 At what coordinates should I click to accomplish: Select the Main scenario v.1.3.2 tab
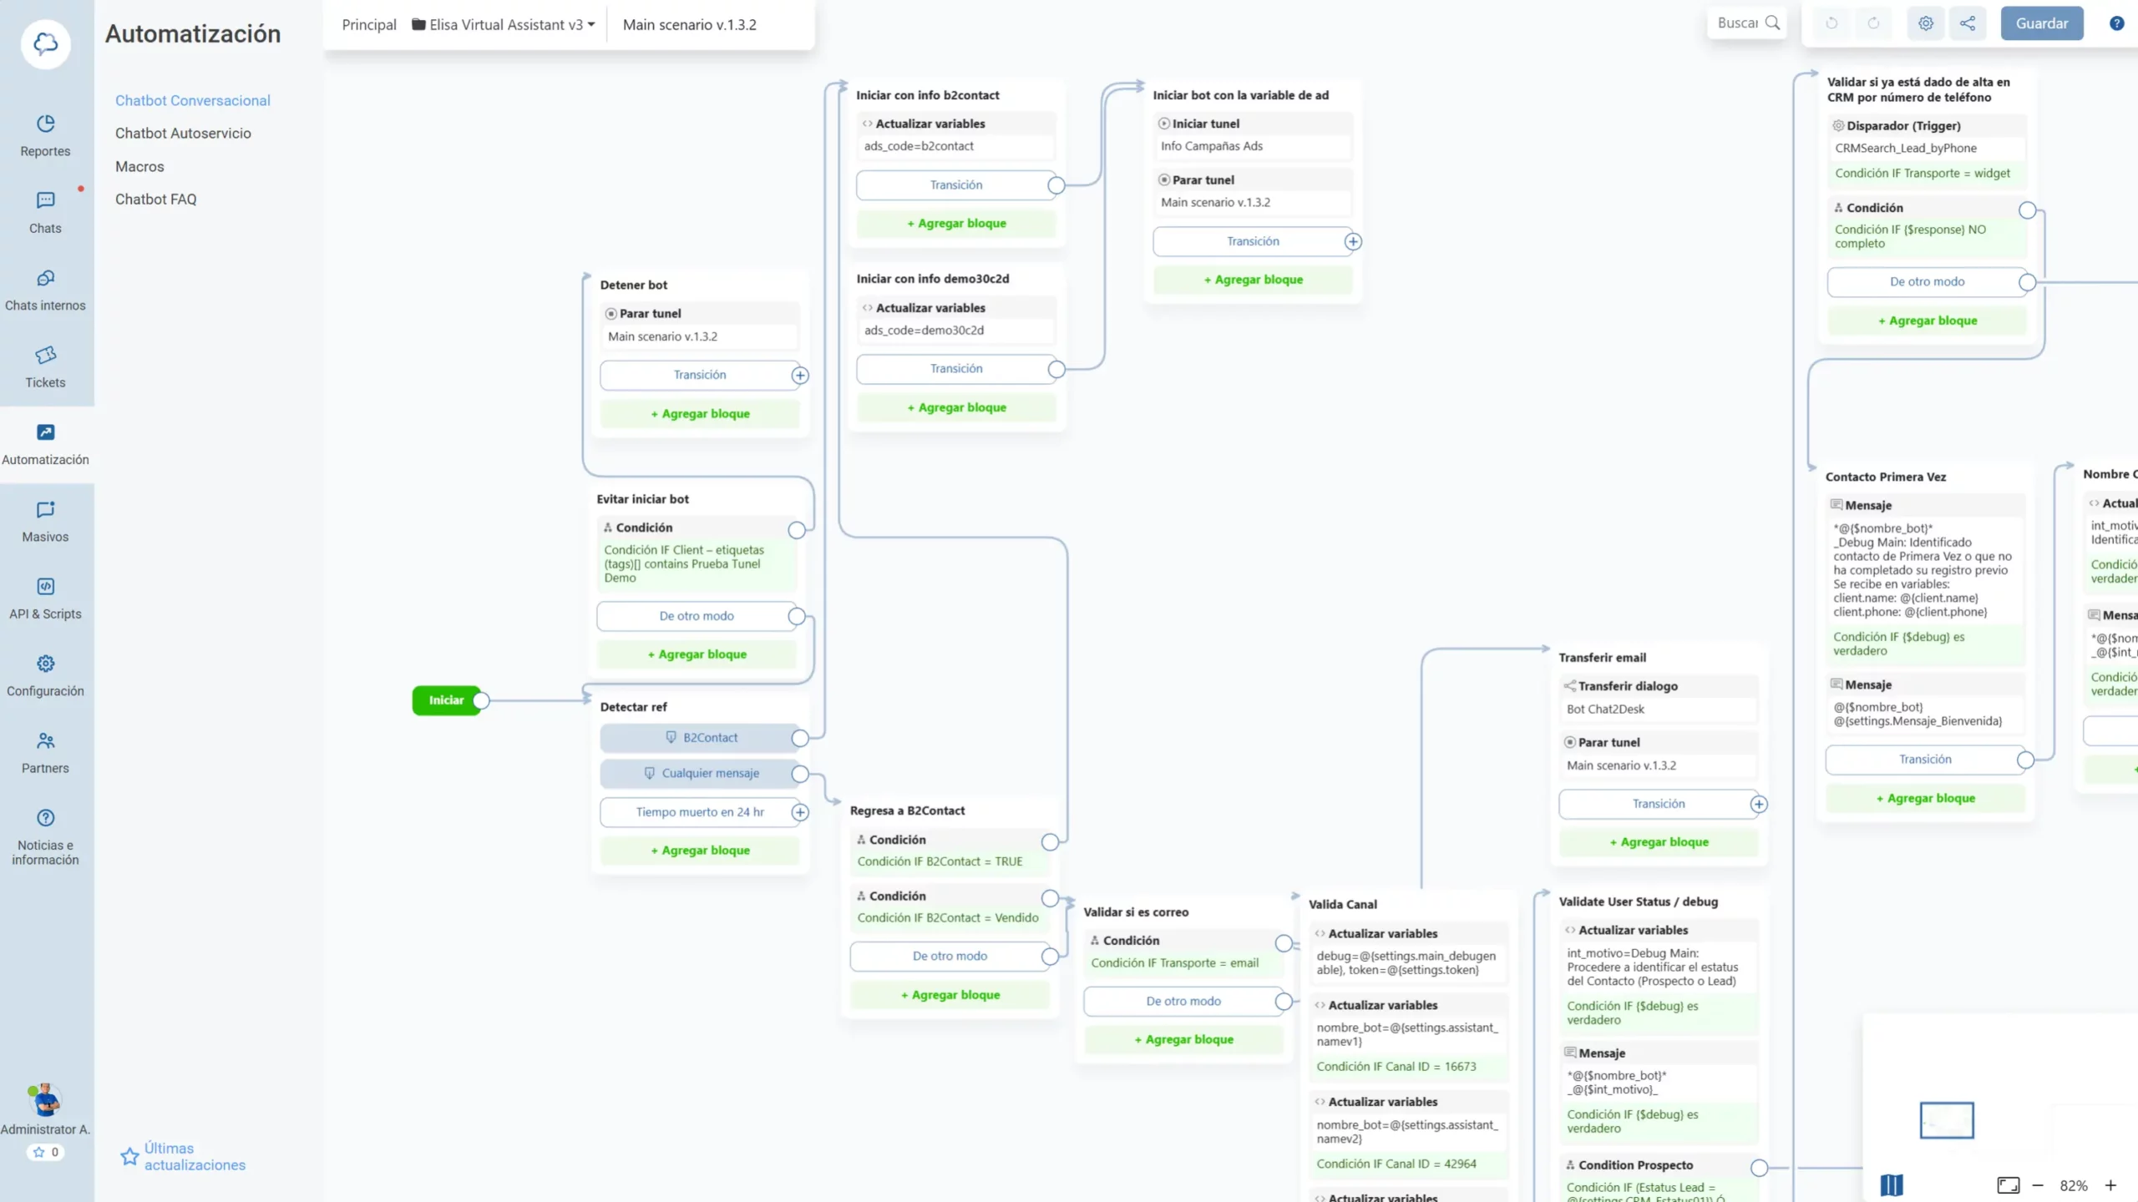pos(689,24)
